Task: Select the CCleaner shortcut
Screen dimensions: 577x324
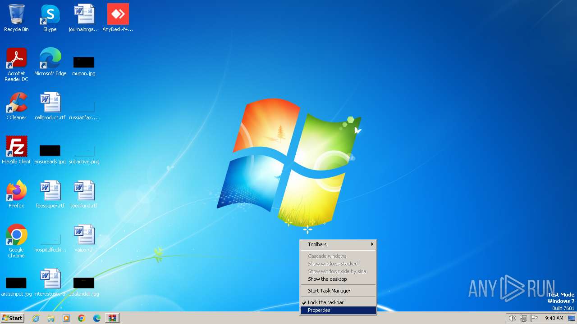Action: coord(16,106)
